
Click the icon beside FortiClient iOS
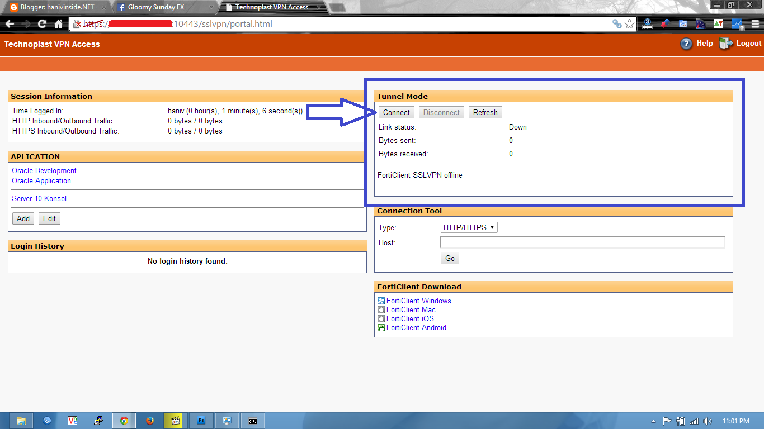(x=381, y=318)
